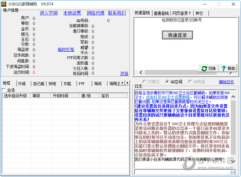Open the 网络代理 link
Viewport: 241px width, 177px height.
point(95,13)
